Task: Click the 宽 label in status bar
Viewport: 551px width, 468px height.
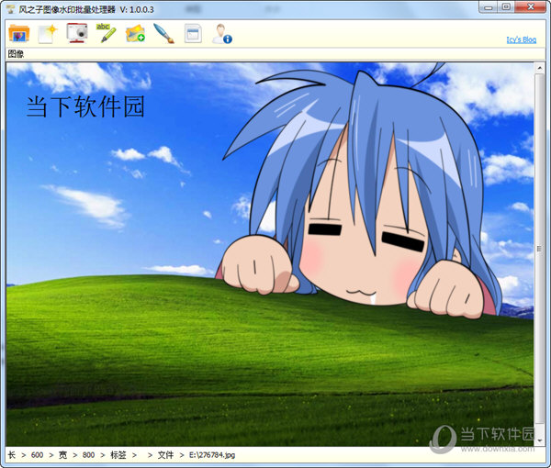Action: click(62, 455)
